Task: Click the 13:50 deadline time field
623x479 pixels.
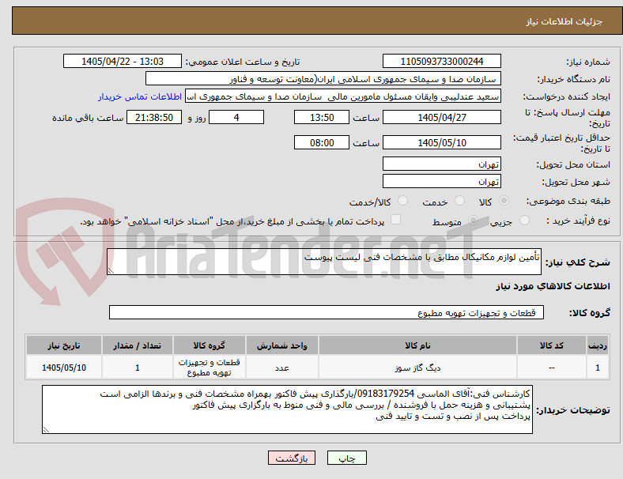Action: click(x=322, y=118)
